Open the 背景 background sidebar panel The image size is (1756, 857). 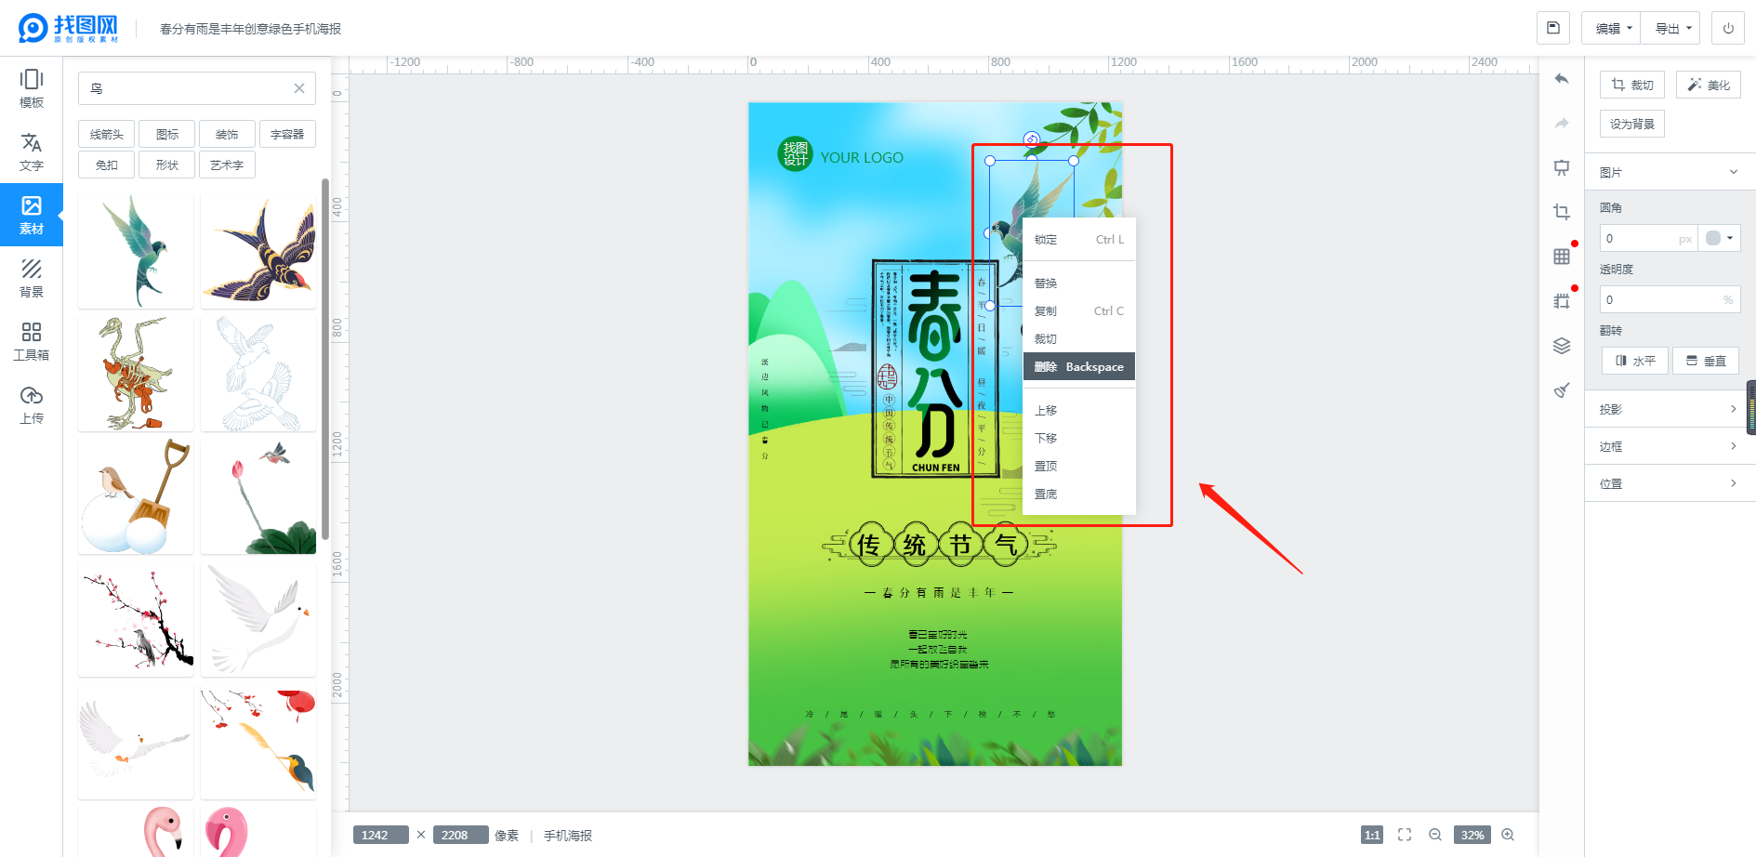32,278
